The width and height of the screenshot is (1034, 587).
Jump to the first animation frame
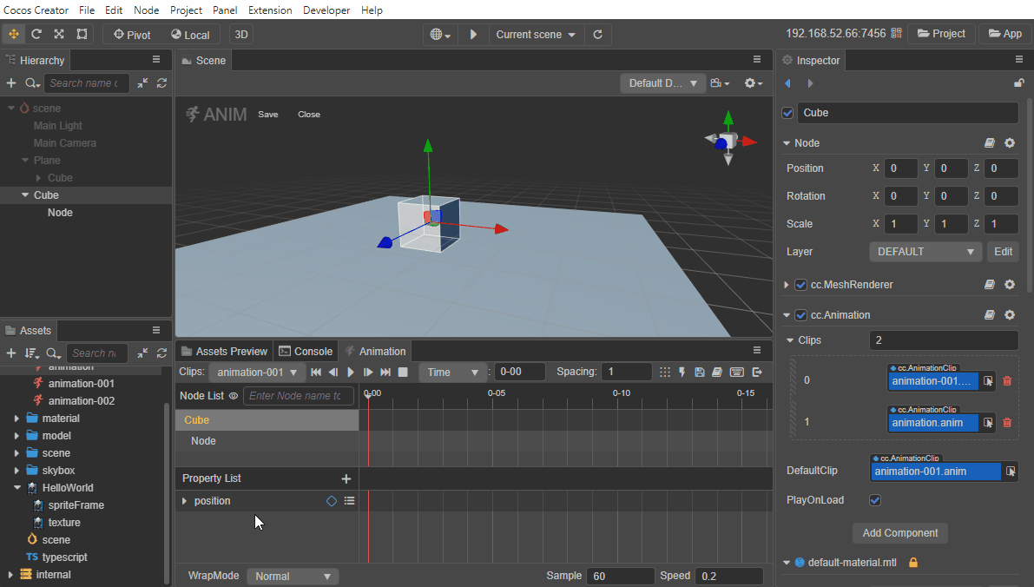click(x=316, y=372)
